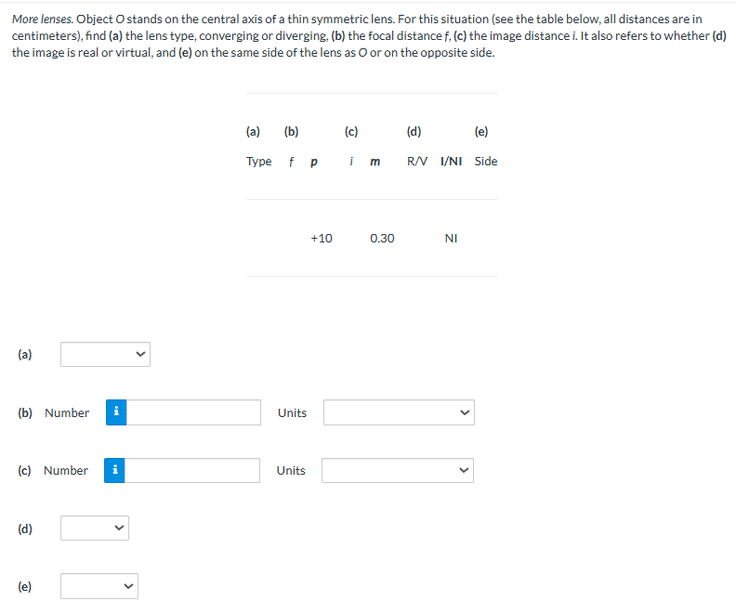Focus the part (c) Number input field
This screenshot has height=614, width=736.
point(192,470)
